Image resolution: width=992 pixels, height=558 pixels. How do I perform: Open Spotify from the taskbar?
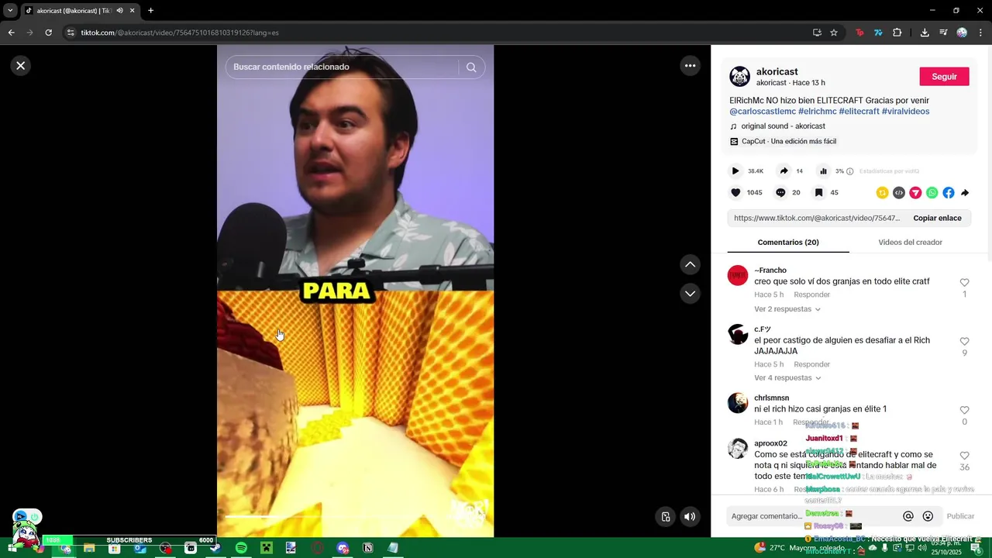(x=241, y=548)
